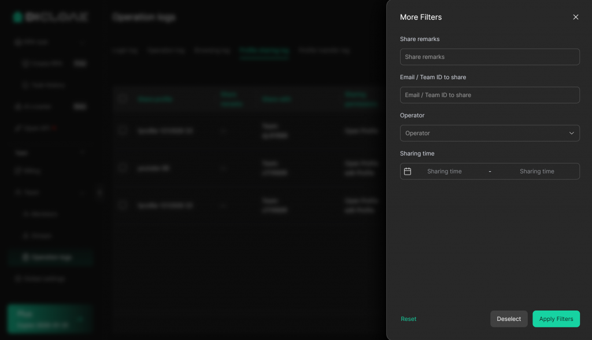Click the green plan banner in sidebar
This screenshot has height=340, width=592.
tap(50, 319)
